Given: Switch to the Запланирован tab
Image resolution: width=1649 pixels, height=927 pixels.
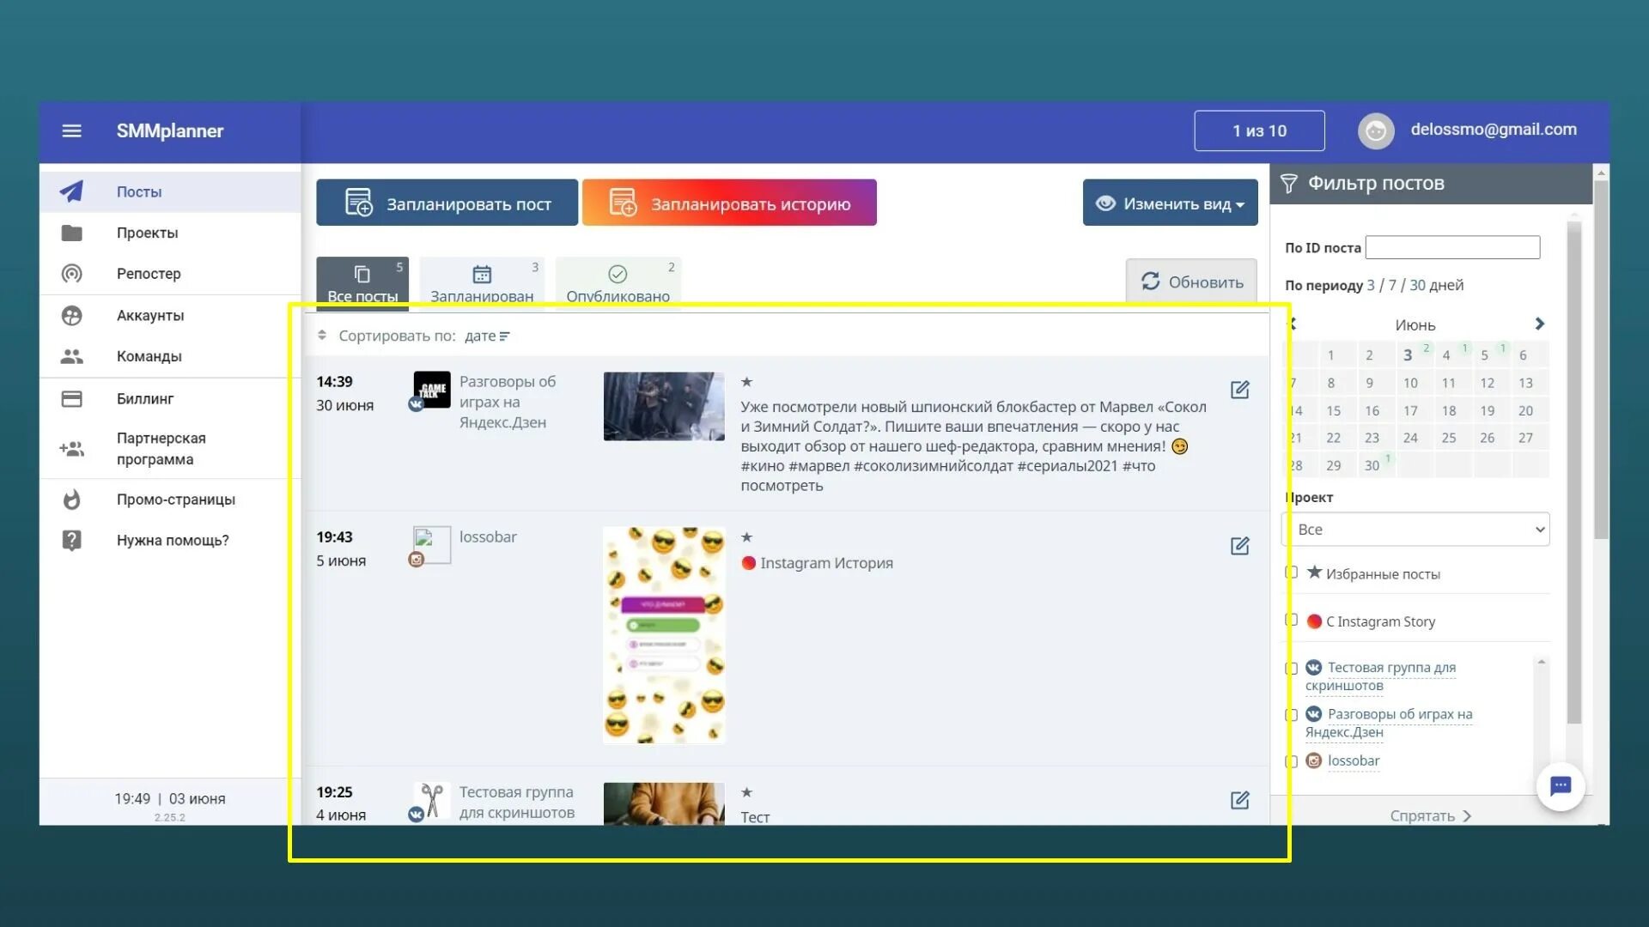Looking at the screenshot, I should click(482, 282).
